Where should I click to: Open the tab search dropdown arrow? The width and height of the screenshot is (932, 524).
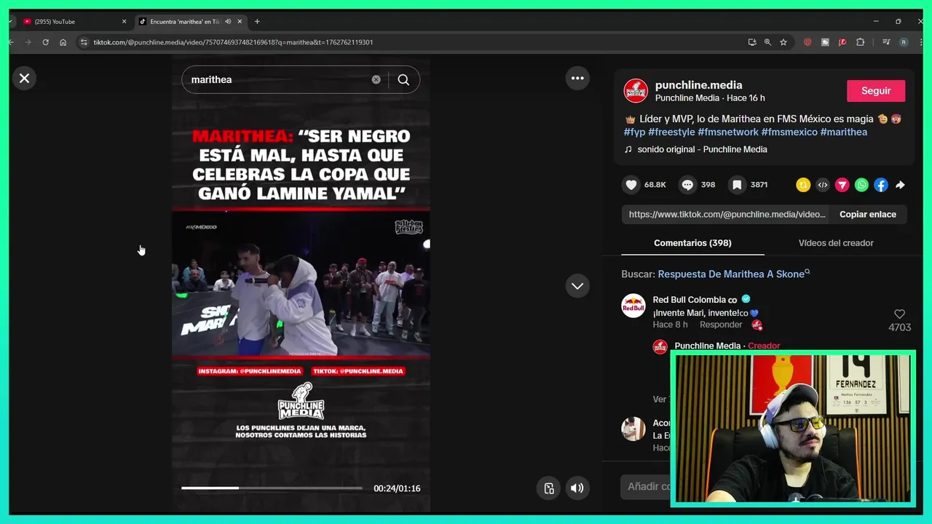coord(10,22)
